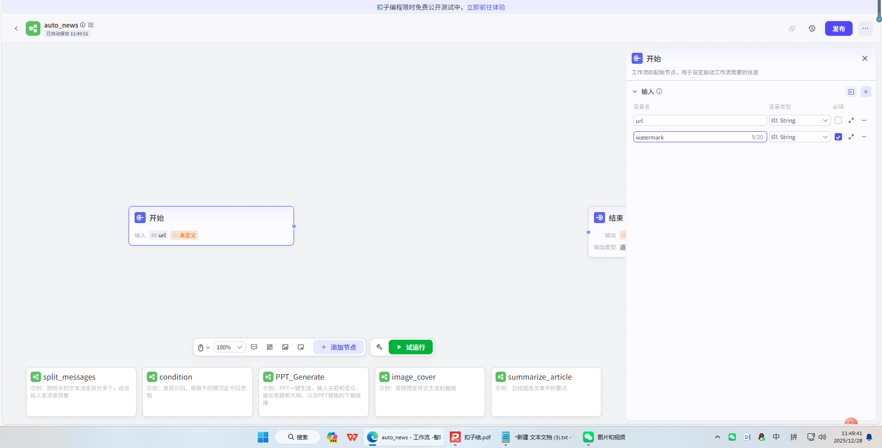
Task: Click 添加节点 to add a node
Action: tap(339, 347)
